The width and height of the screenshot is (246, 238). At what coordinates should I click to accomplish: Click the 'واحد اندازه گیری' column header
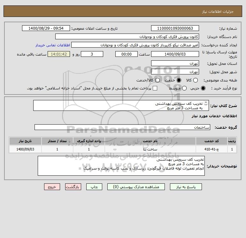pos(89,141)
